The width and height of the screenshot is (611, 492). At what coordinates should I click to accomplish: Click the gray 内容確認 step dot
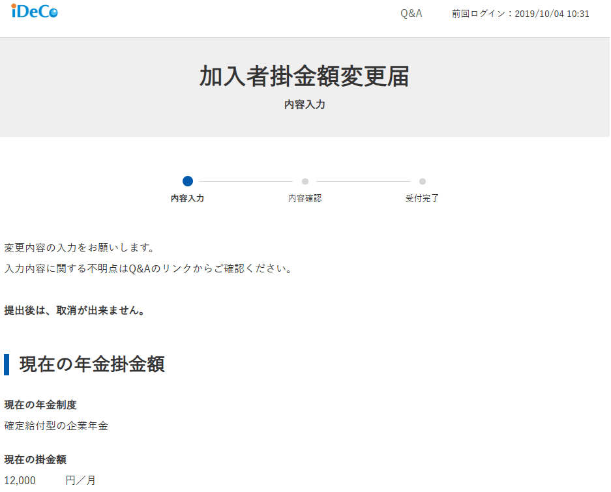pos(305,181)
